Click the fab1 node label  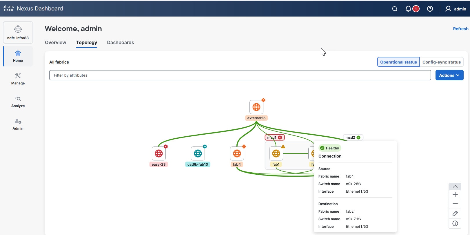(276, 164)
